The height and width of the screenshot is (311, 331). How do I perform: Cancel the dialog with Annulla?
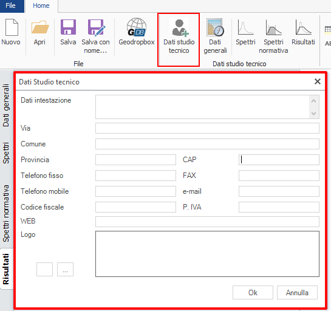click(297, 292)
